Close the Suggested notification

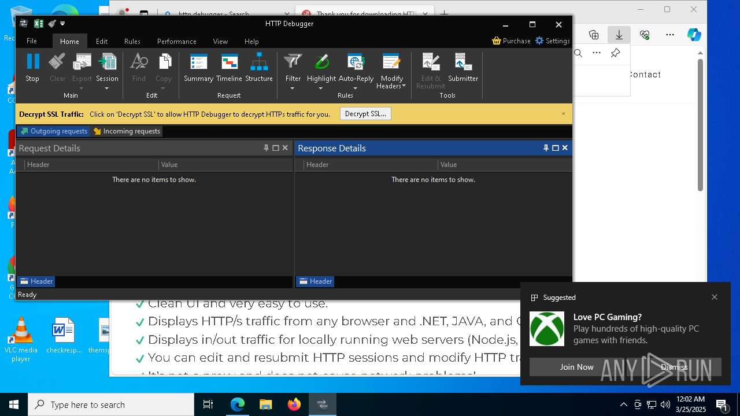pyautogui.click(x=715, y=297)
